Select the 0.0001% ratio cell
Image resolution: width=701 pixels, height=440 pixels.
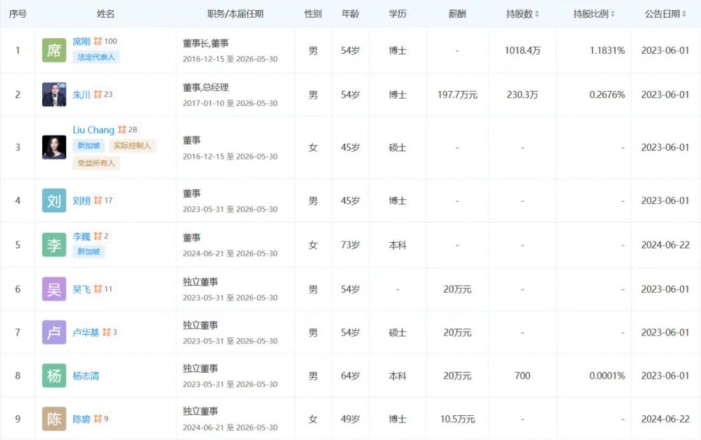coord(607,376)
